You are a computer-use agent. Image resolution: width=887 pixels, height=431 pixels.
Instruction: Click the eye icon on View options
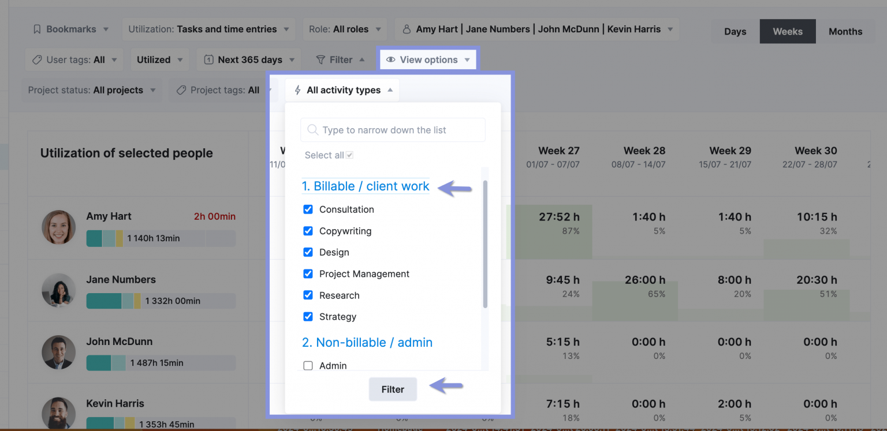point(391,59)
